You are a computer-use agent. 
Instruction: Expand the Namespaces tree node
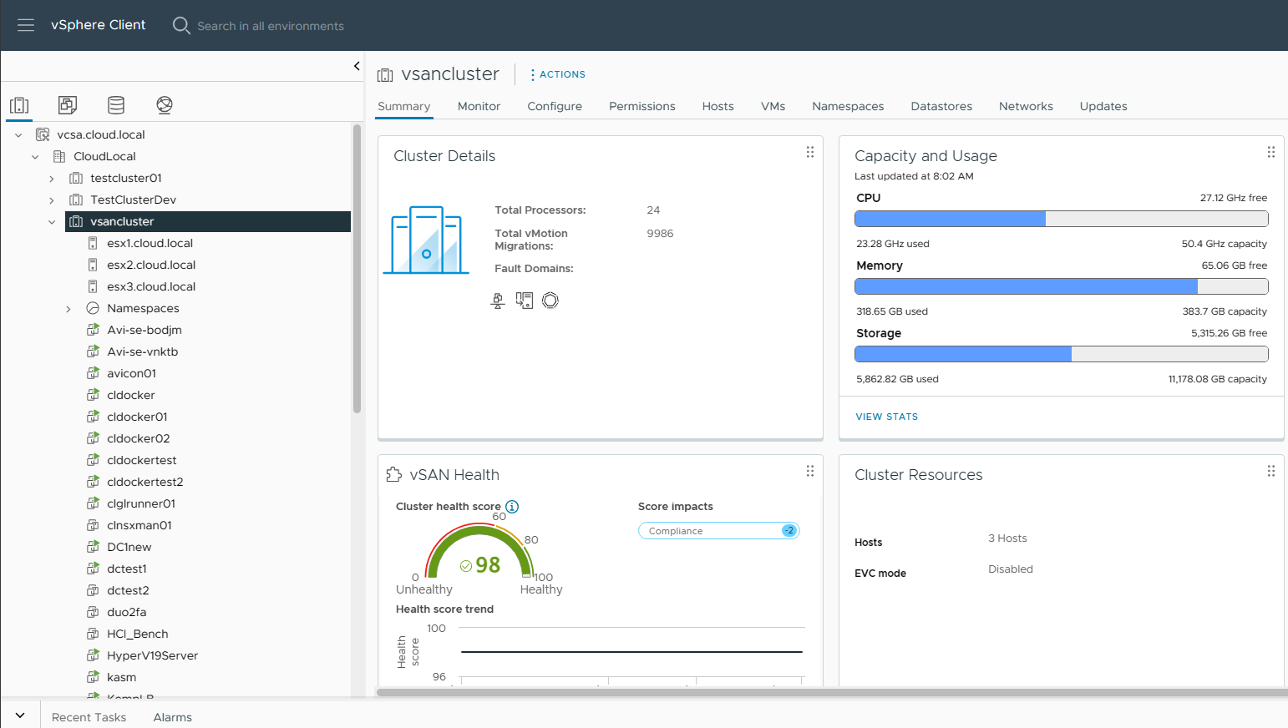coord(68,309)
